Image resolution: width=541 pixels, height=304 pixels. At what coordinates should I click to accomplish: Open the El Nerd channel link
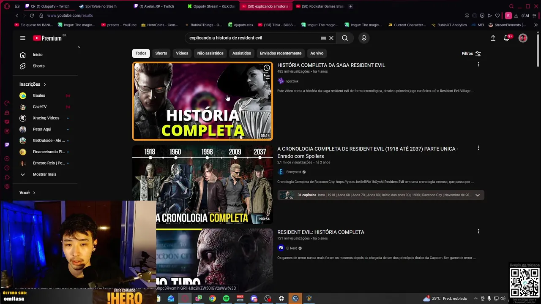292,248
